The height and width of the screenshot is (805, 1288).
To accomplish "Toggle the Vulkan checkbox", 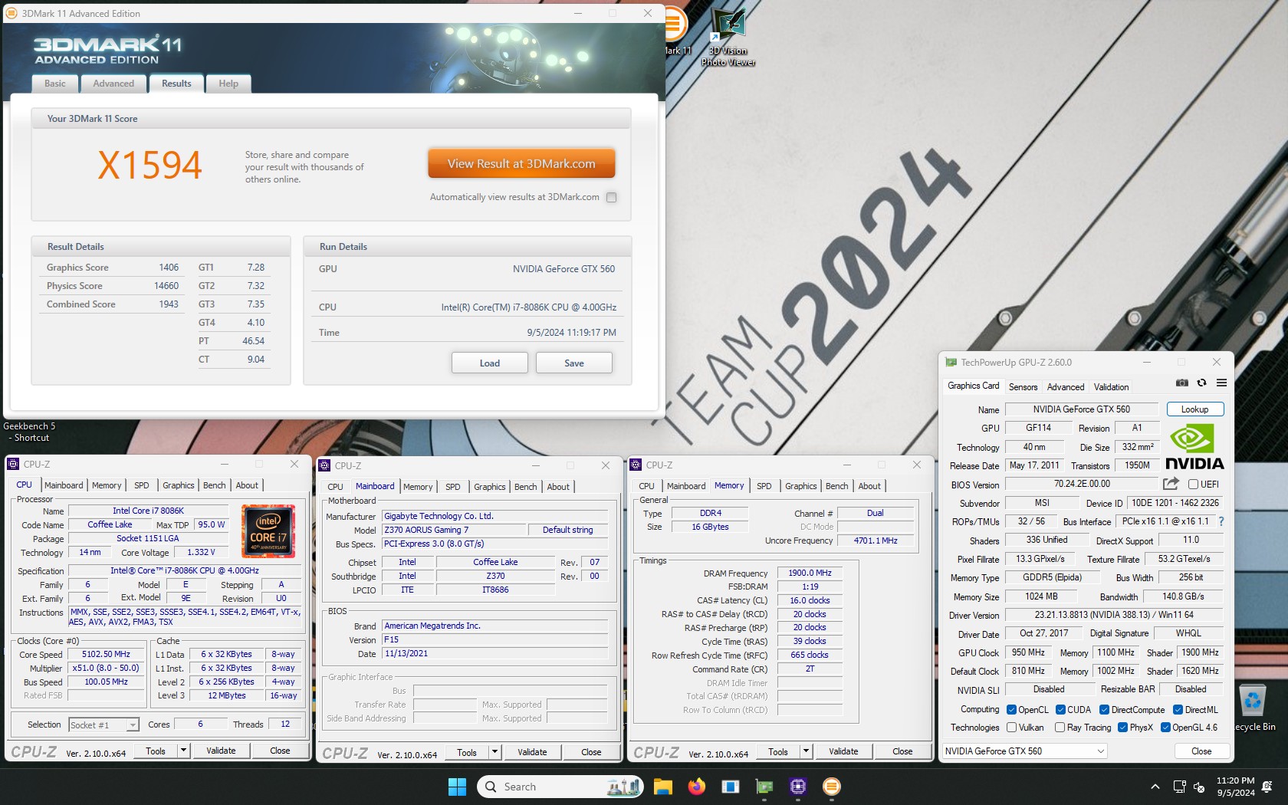I will pyautogui.click(x=1011, y=728).
